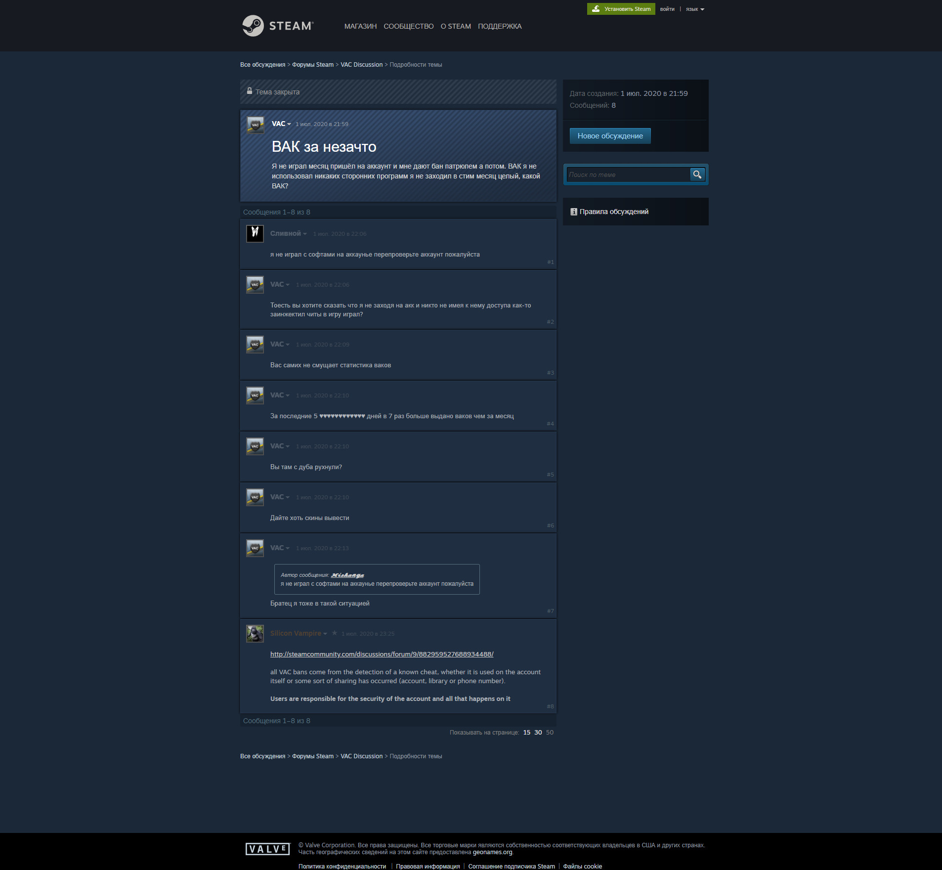
Task: Open the Silicon Vampire avatar in post #8
Action: point(255,633)
